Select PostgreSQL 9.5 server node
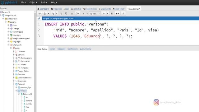199x112 pixels. pyautogui.click(x=10, y=16)
